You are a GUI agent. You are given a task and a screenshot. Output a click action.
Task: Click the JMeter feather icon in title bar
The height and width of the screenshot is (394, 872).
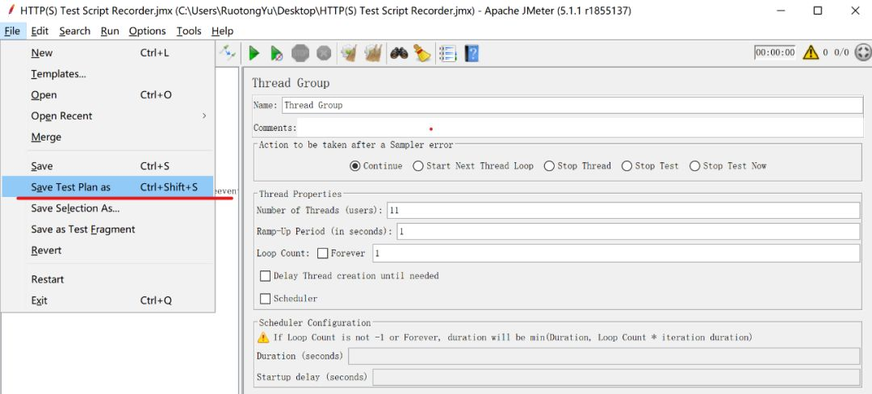coord(10,10)
